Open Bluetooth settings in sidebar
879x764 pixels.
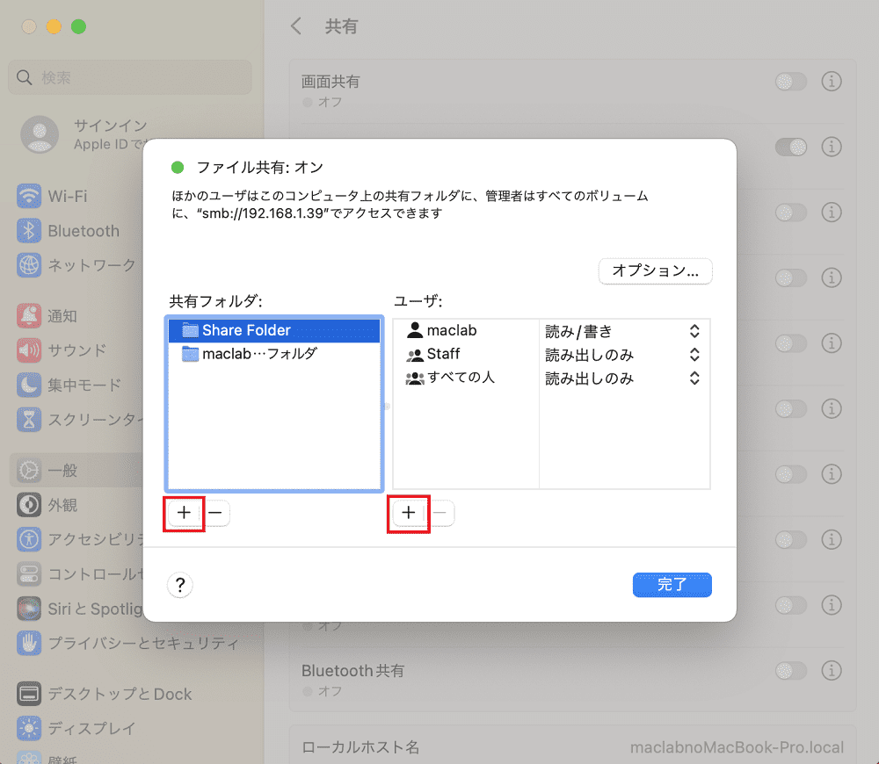[x=69, y=231]
